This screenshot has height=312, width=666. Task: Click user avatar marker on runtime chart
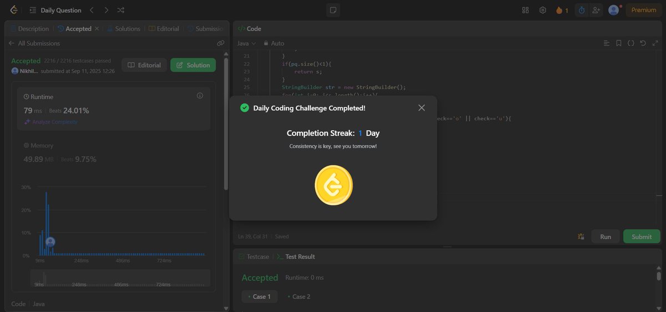(51, 242)
